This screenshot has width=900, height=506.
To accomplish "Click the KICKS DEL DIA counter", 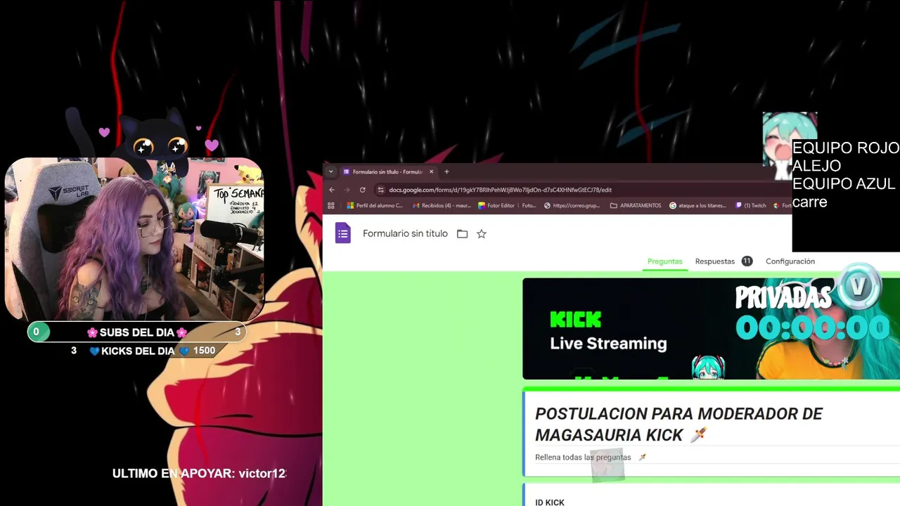I will [x=144, y=351].
